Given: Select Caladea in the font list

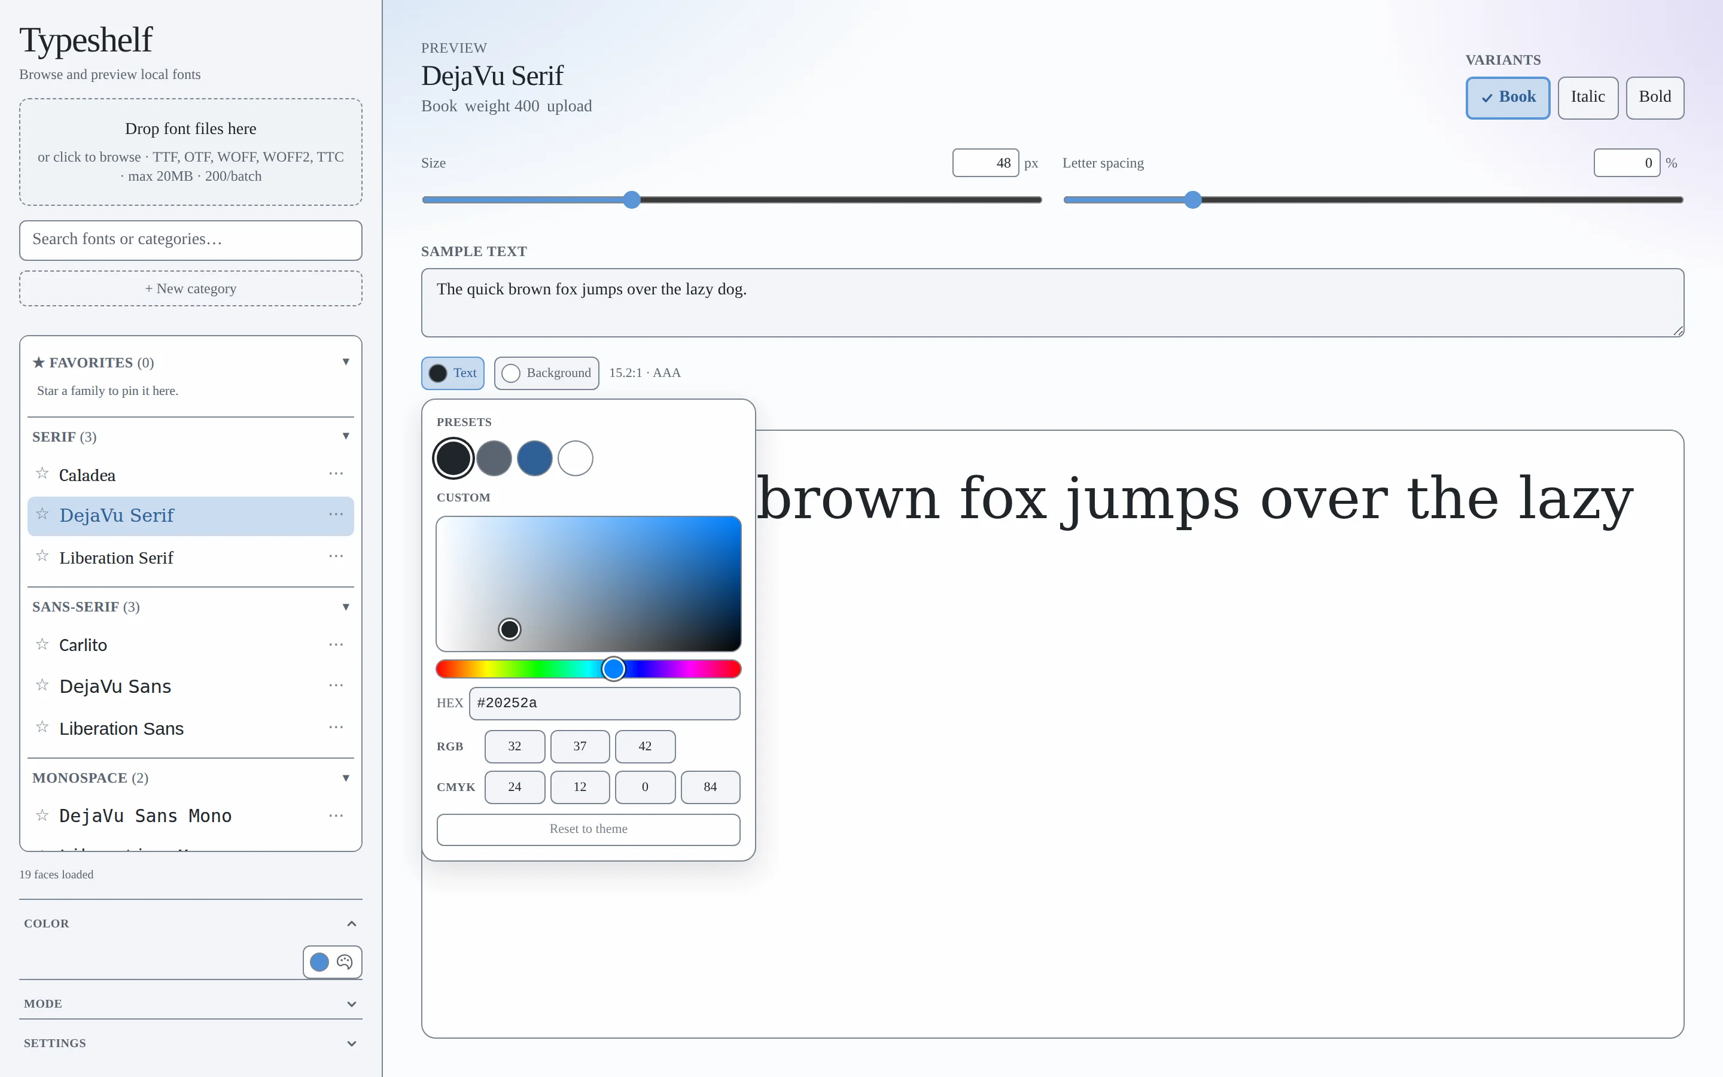Looking at the screenshot, I should 87,475.
